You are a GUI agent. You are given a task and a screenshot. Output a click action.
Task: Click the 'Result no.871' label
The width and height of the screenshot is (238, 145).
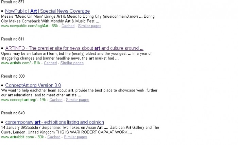click(x=13, y=2)
